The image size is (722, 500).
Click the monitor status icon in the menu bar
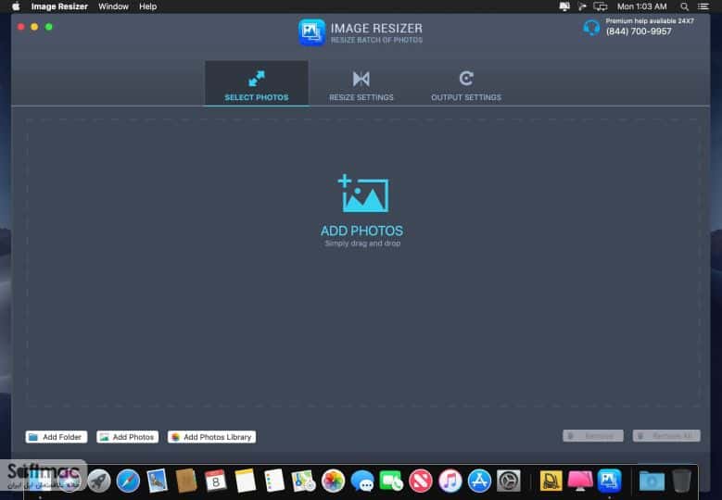(x=564, y=6)
